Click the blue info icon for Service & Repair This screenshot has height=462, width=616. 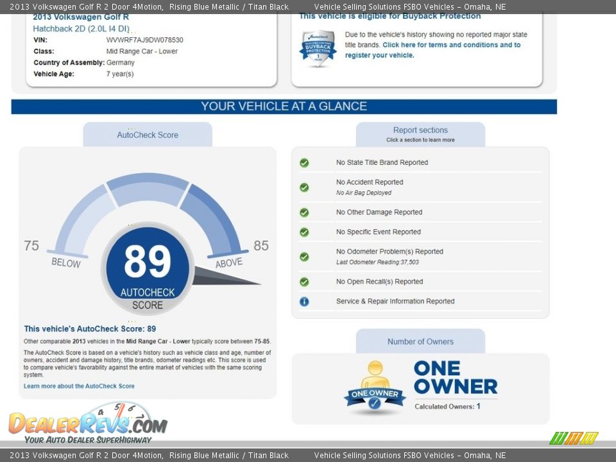(x=304, y=302)
